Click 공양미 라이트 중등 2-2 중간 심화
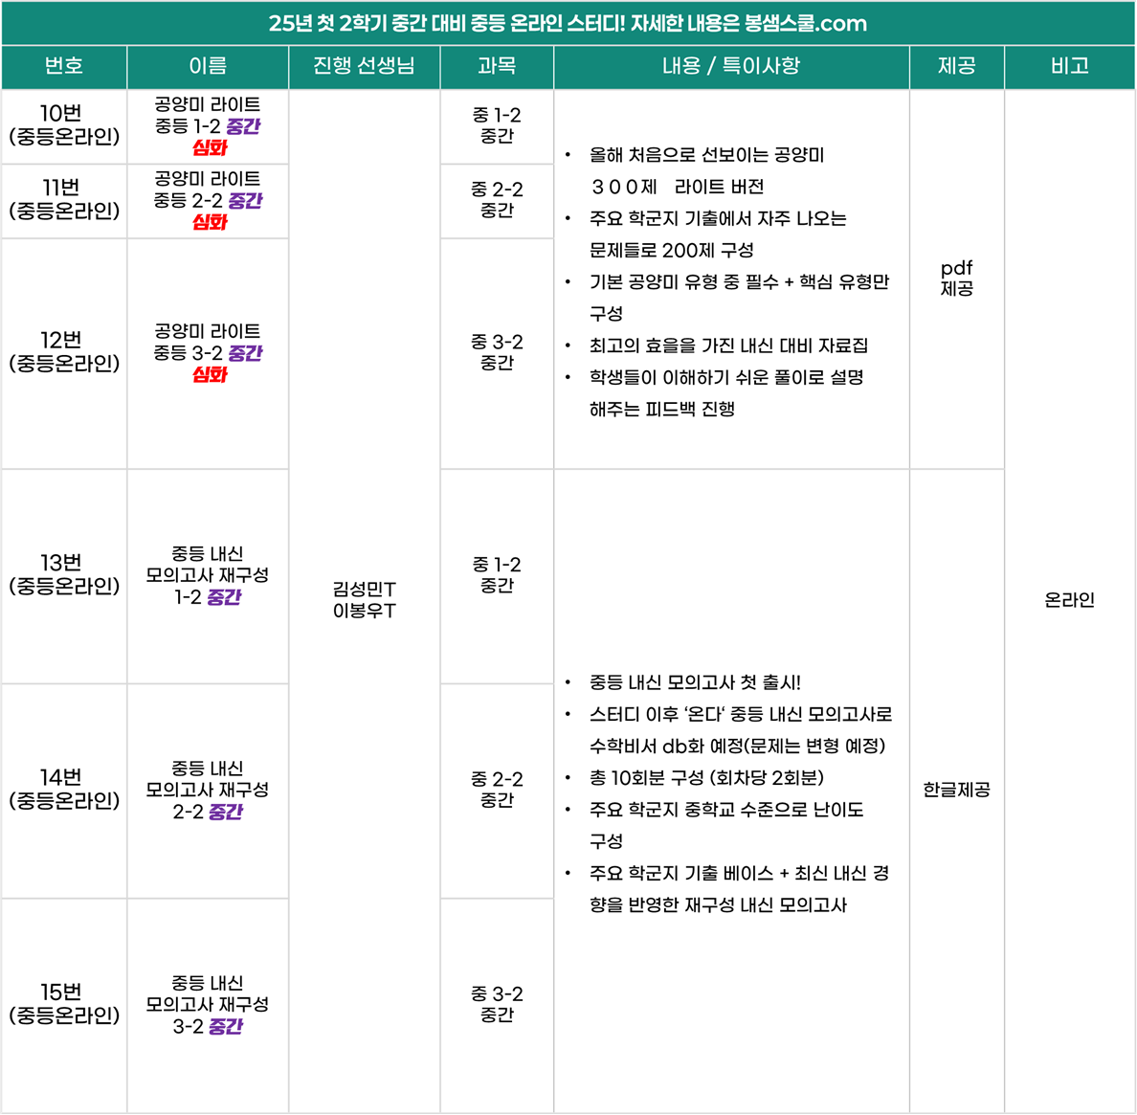1137x1115 pixels. click(208, 201)
